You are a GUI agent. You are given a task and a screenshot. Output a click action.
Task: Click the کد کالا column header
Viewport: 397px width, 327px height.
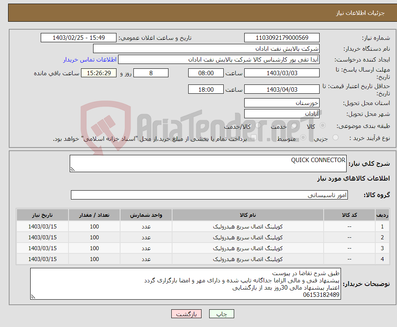(349, 215)
